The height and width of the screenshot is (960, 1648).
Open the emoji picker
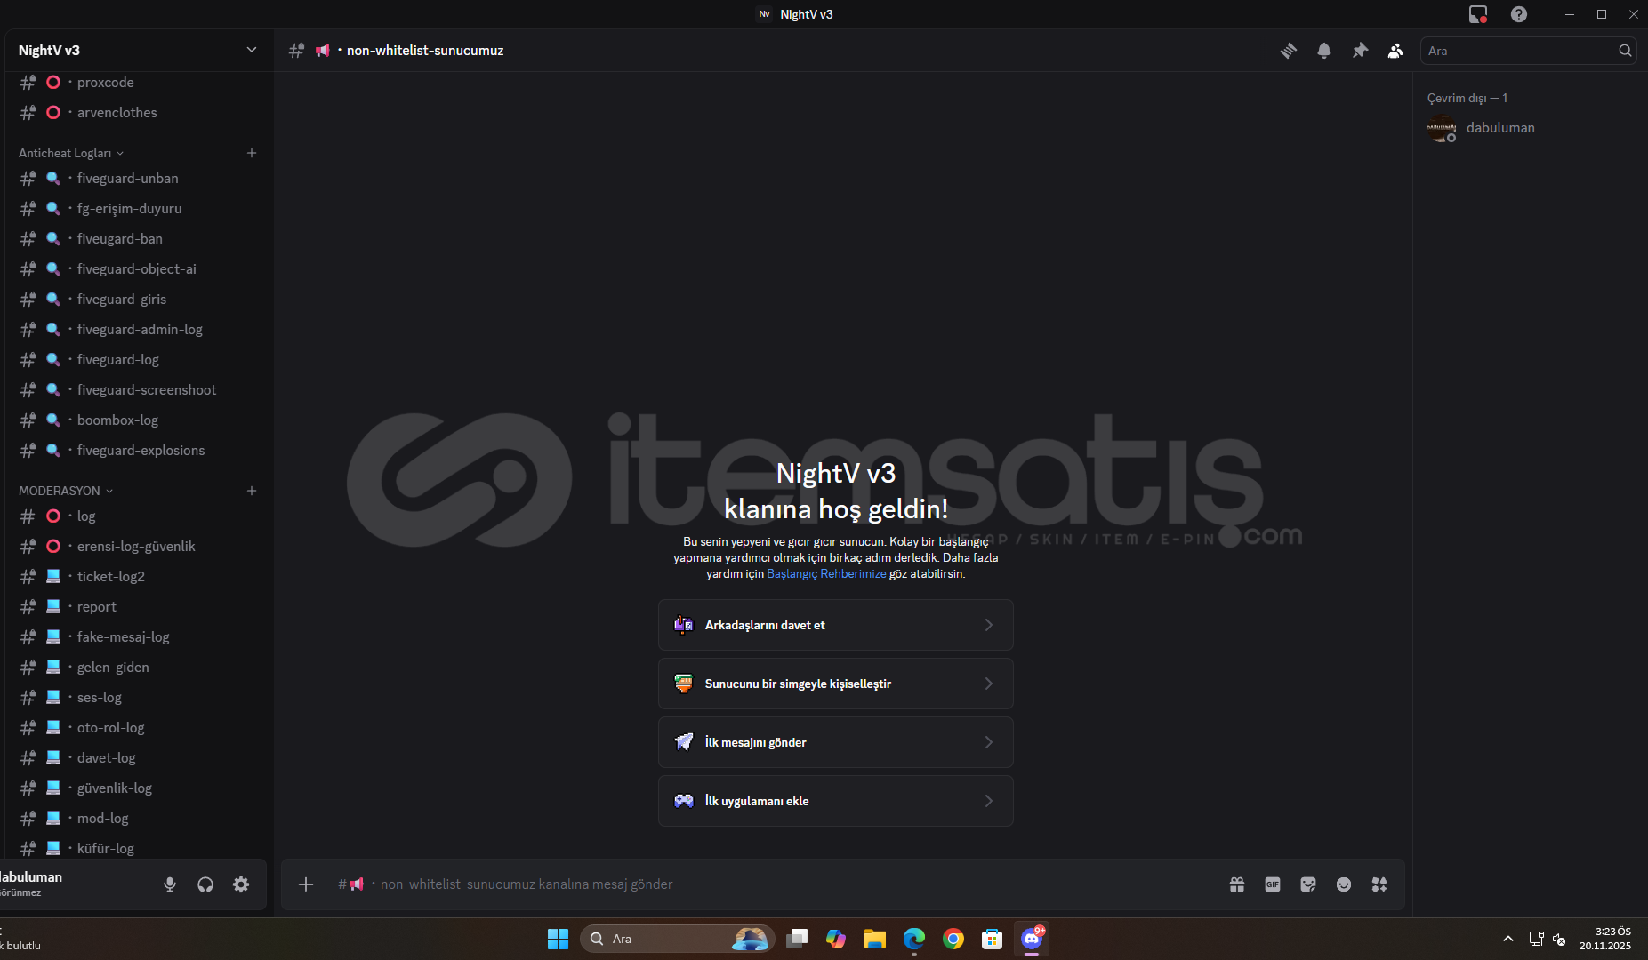[1343, 884]
